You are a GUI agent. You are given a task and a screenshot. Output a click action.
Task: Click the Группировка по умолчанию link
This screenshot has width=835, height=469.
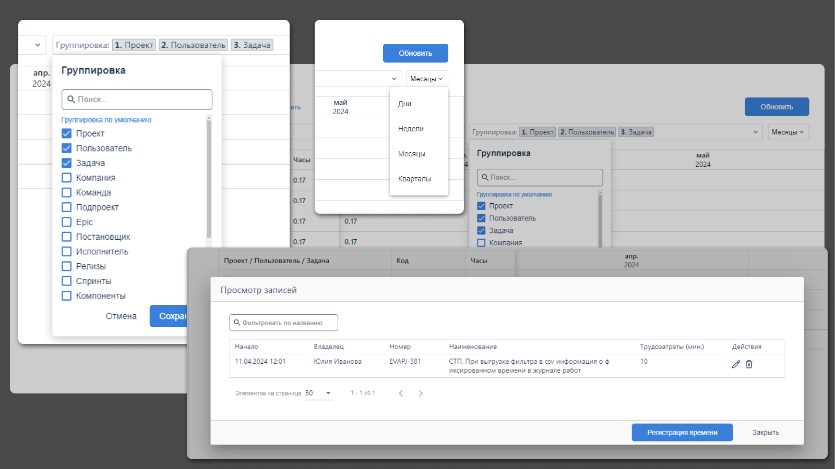106,120
